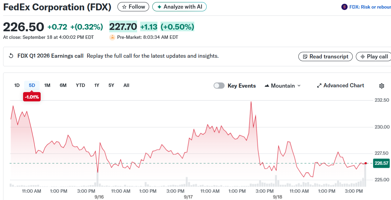The width and height of the screenshot is (391, 200).
Task: Open Read transcript button
Action: [x=326, y=56]
